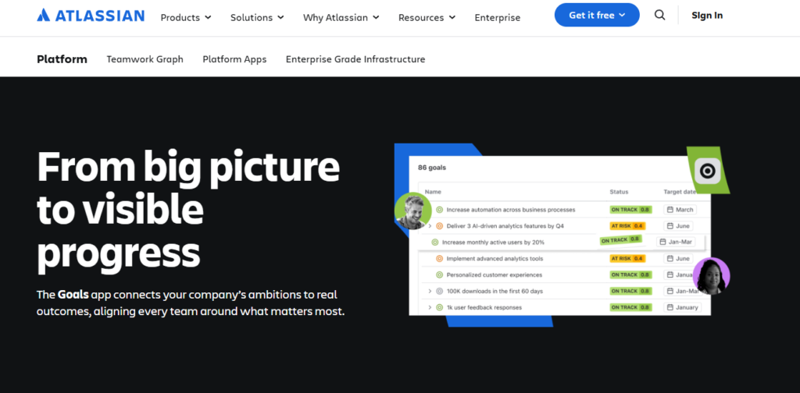Click 1k user feedback responses text
Image resolution: width=800 pixels, height=393 pixels.
point(484,307)
